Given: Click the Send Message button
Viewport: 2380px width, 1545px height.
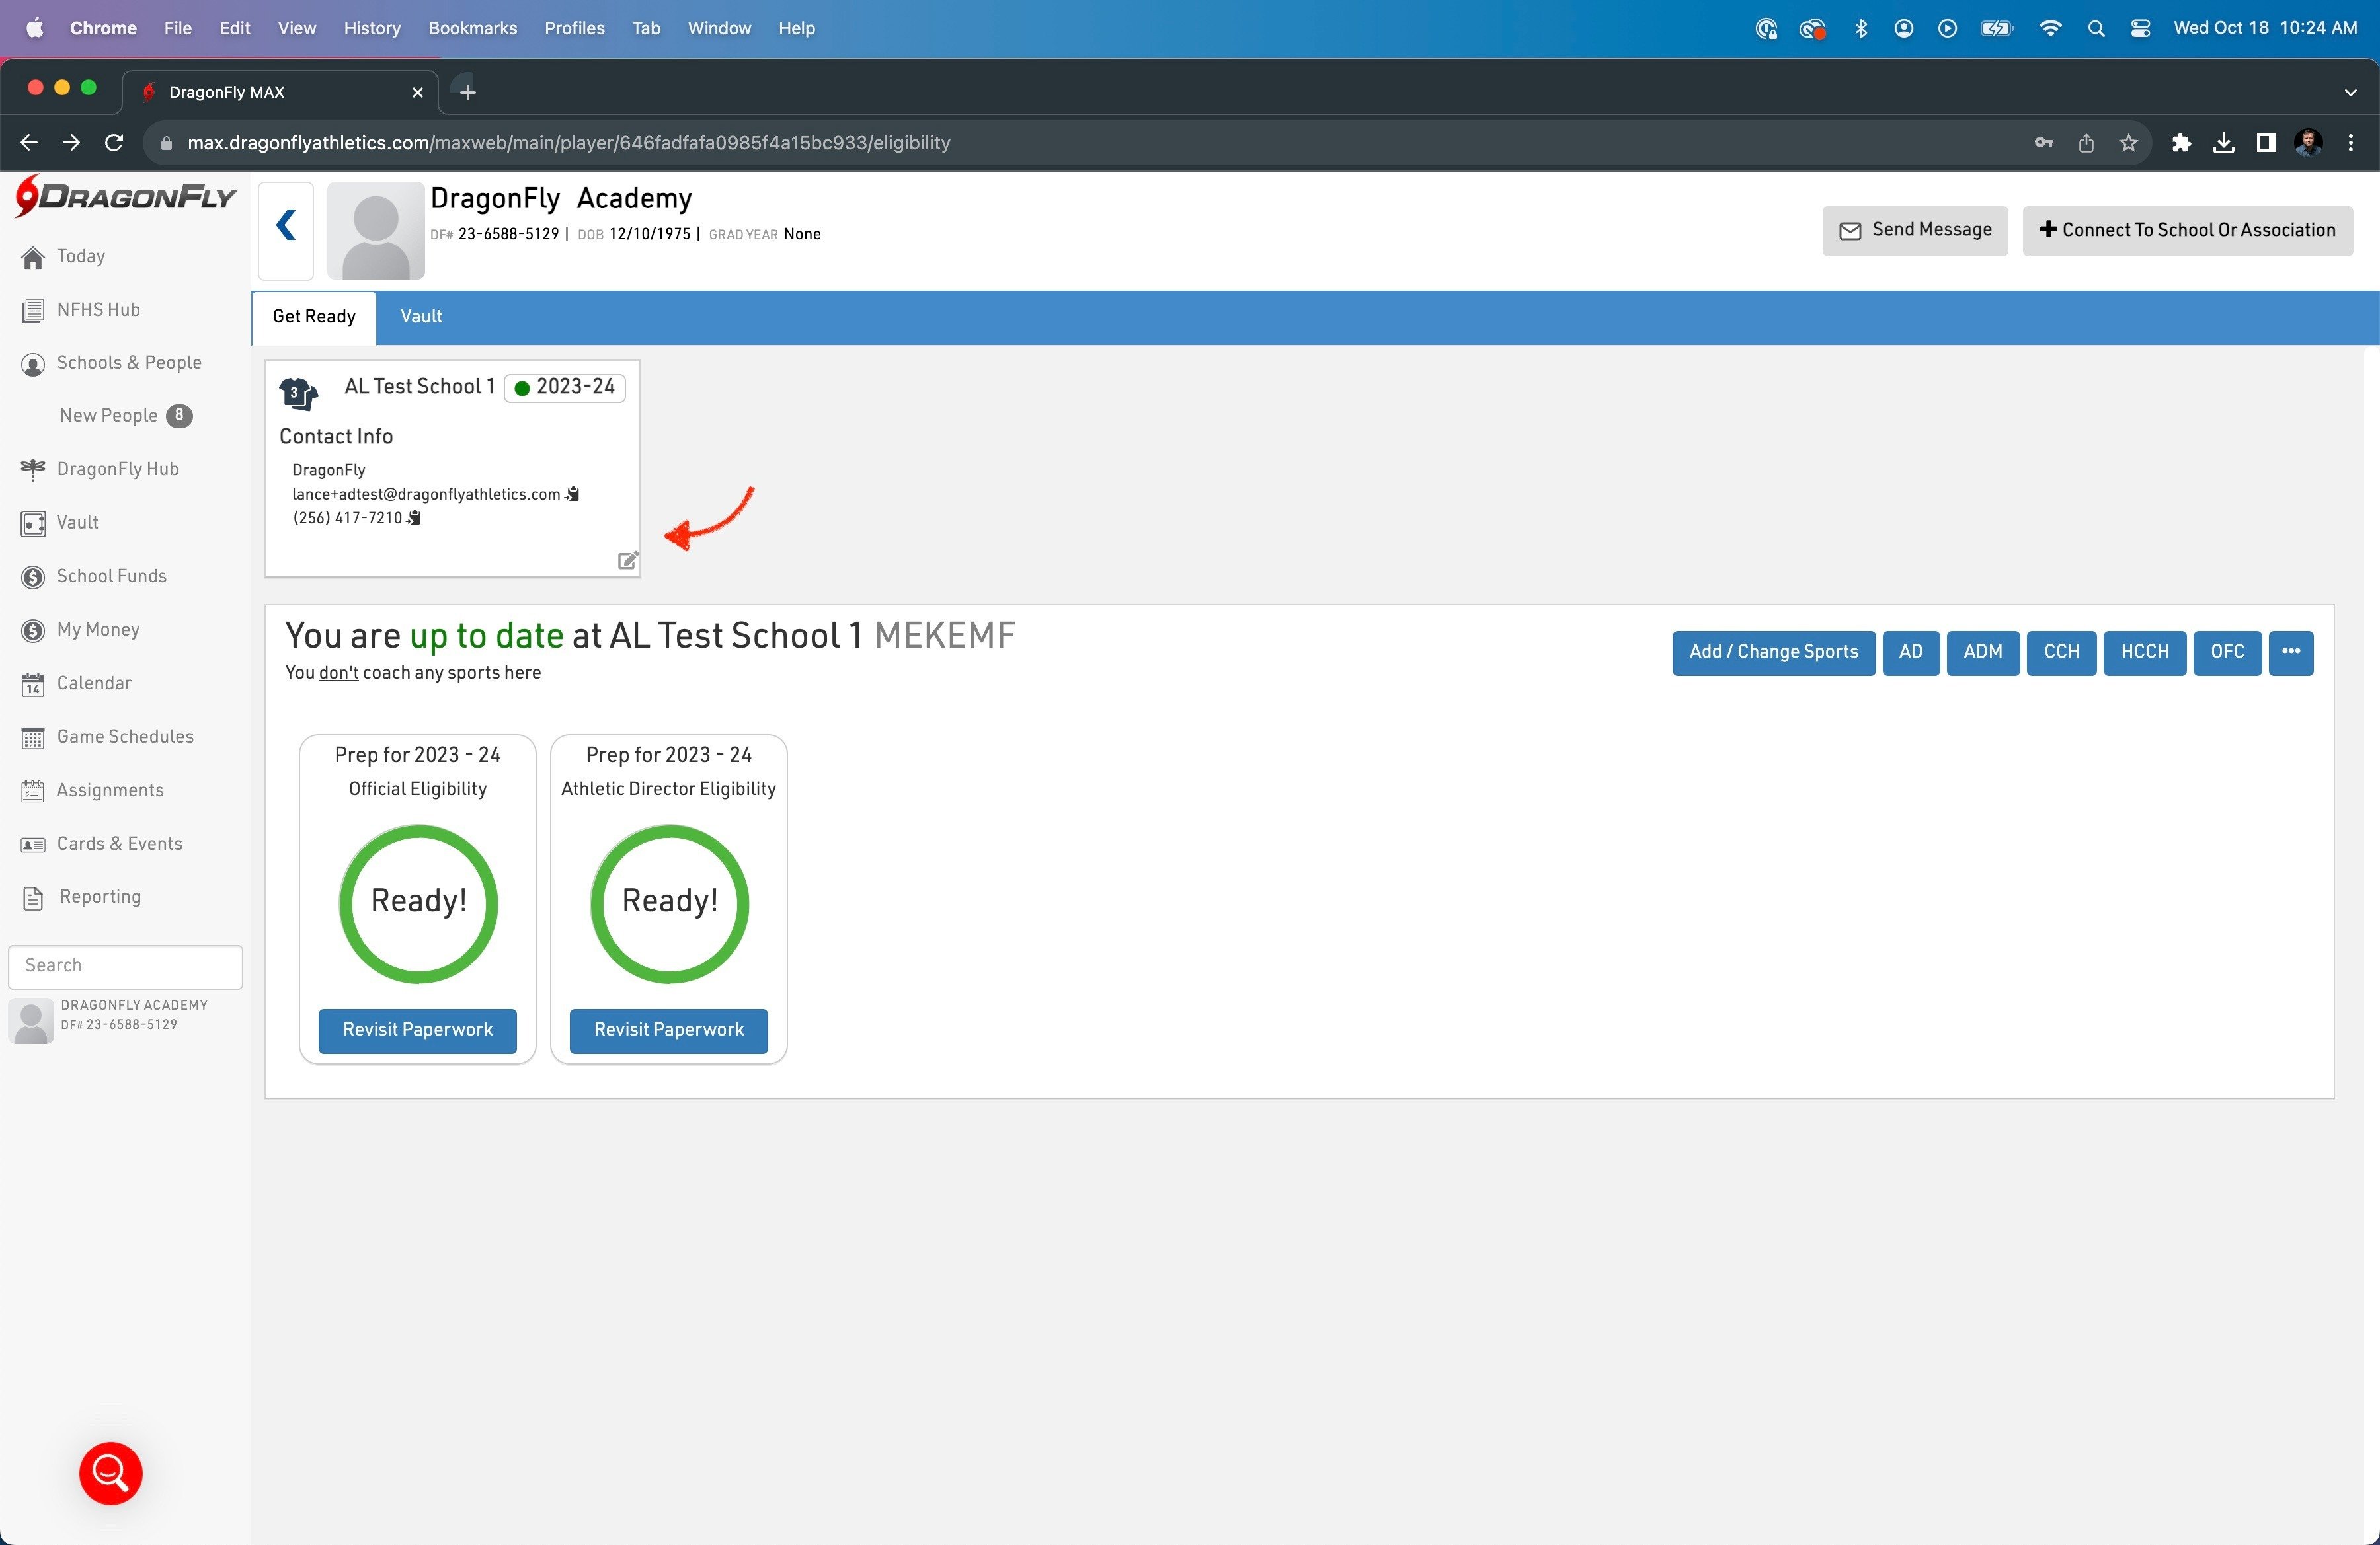Looking at the screenshot, I should [1914, 230].
